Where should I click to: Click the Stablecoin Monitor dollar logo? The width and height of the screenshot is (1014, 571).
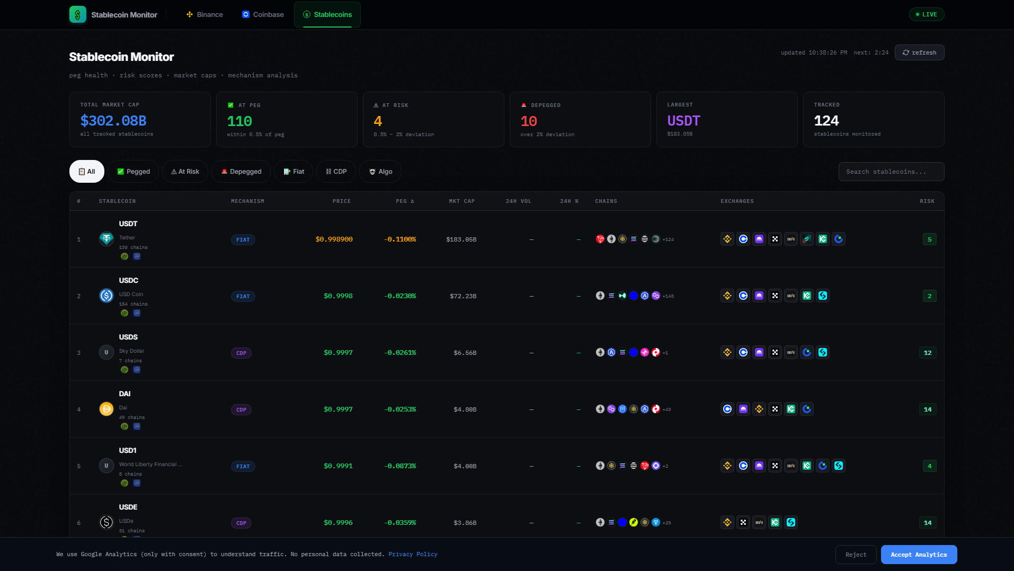click(78, 14)
